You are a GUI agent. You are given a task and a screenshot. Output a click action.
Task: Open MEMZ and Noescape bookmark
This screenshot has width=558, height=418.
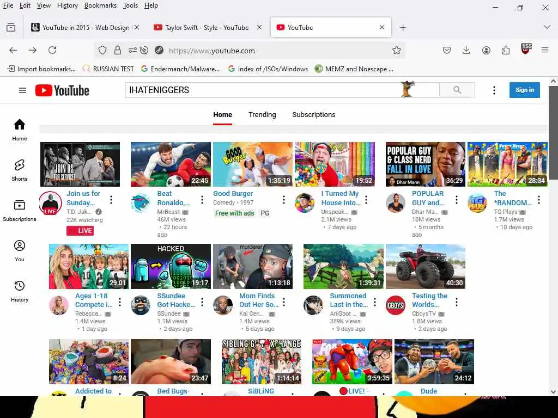click(x=354, y=69)
